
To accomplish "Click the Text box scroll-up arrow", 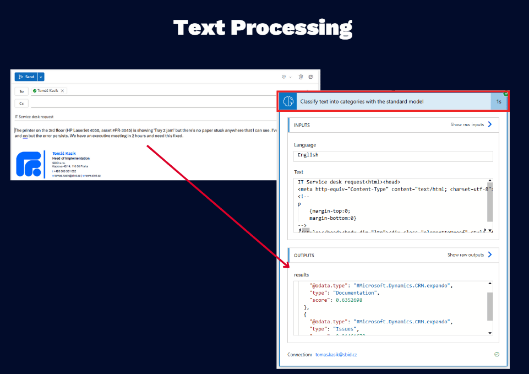I will (x=490, y=181).
